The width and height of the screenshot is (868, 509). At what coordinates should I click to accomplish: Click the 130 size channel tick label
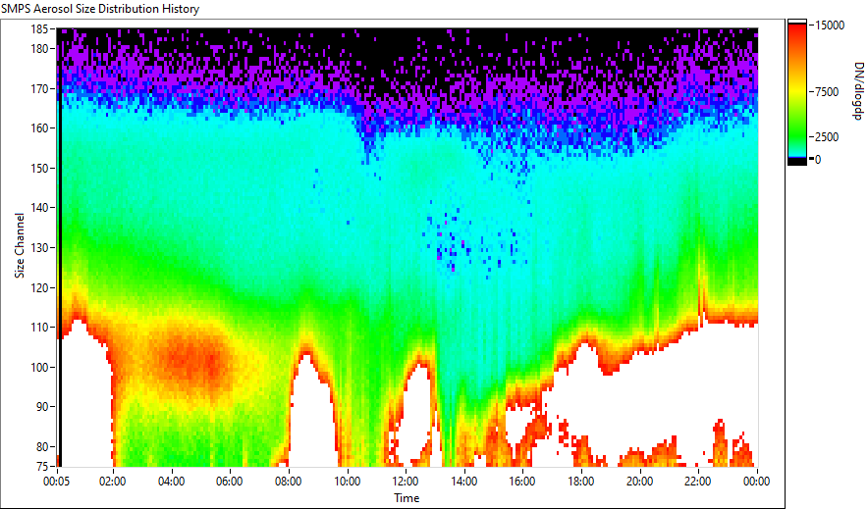pyautogui.click(x=40, y=247)
